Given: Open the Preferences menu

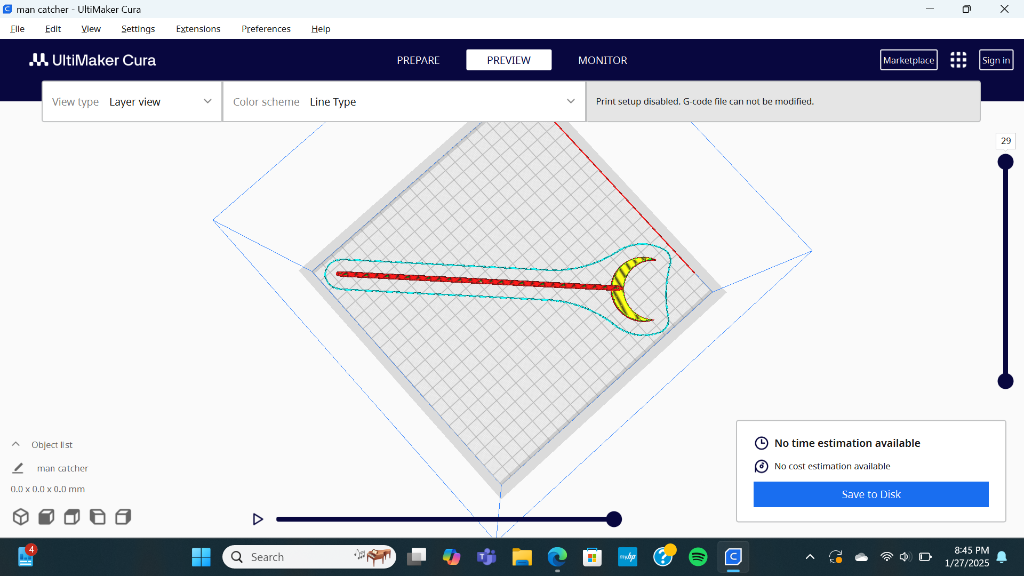Looking at the screenshot, I should pos(266,29).
